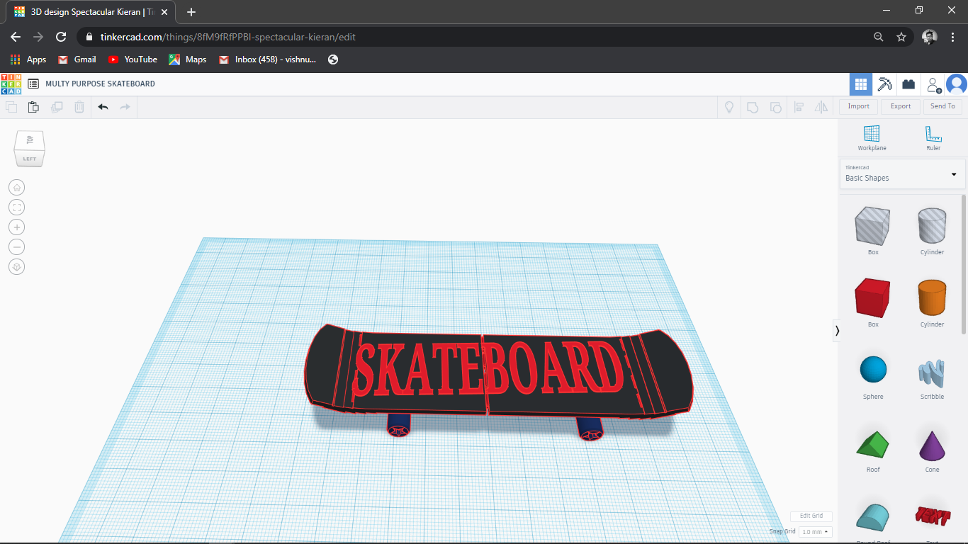Click the Fit all in view icon
Viewport: 968px width, 544px height.
coord(16,207)
